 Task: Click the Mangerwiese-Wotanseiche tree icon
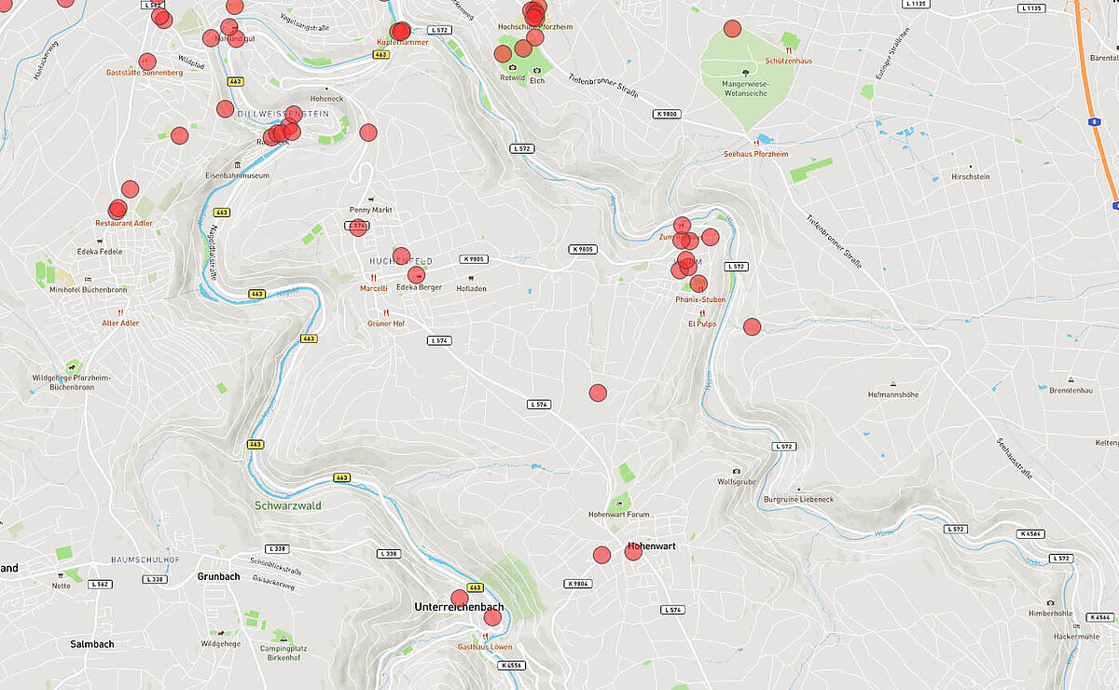744,72
